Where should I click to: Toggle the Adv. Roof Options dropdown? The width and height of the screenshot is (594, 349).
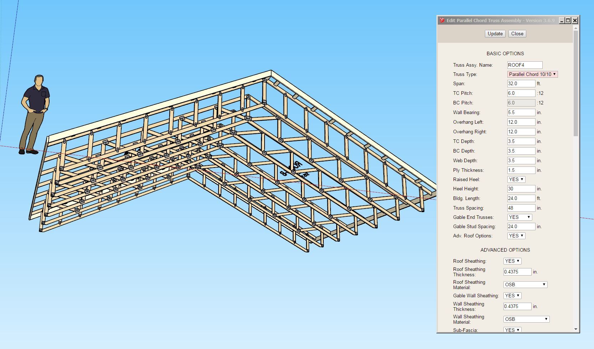[x=516, y=236]
